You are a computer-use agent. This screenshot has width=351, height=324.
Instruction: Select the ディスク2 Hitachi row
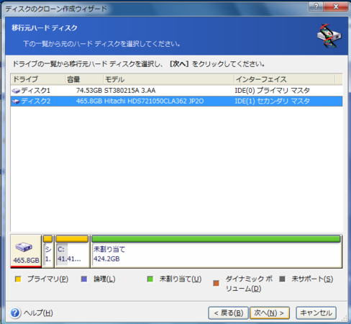(176, 102)
